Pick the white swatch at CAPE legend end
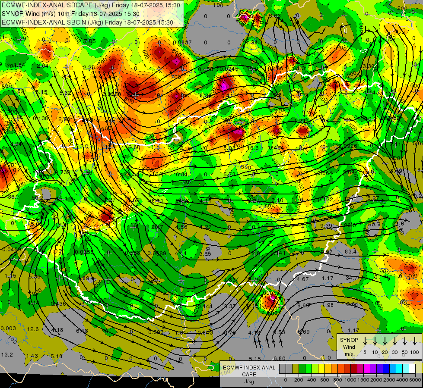 click(412, 369)
